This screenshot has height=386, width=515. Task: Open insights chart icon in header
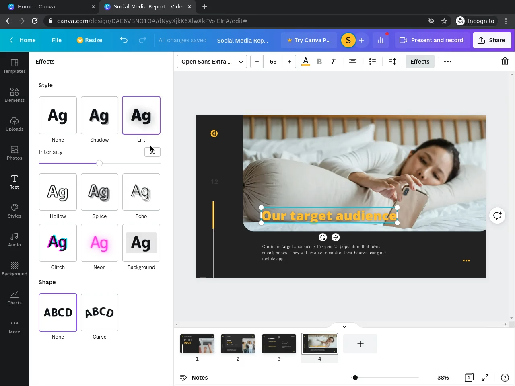point(381,40)
